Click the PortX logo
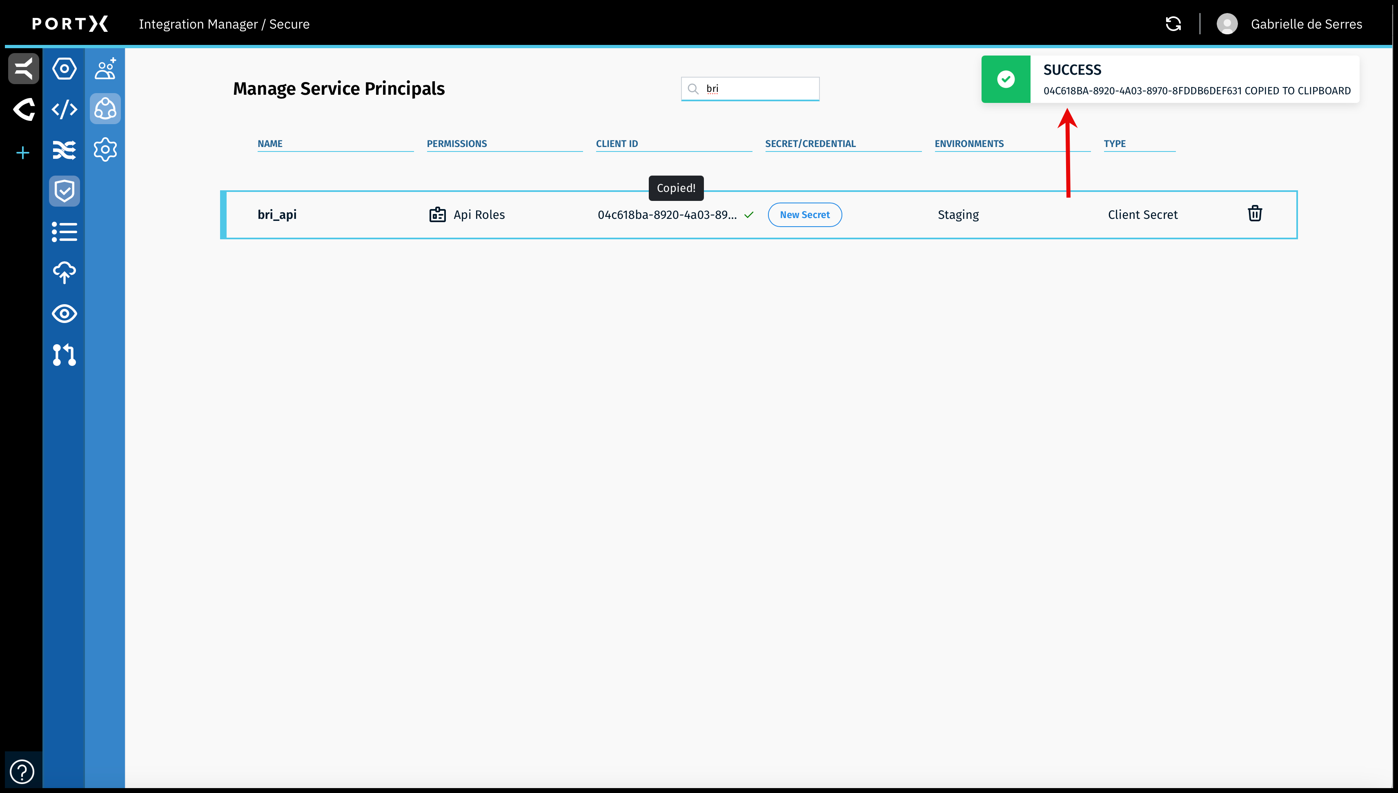 pyautogui.click(x=70, y=23)
